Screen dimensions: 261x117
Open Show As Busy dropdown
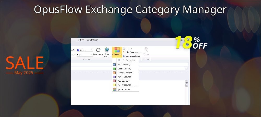(85, 50)
